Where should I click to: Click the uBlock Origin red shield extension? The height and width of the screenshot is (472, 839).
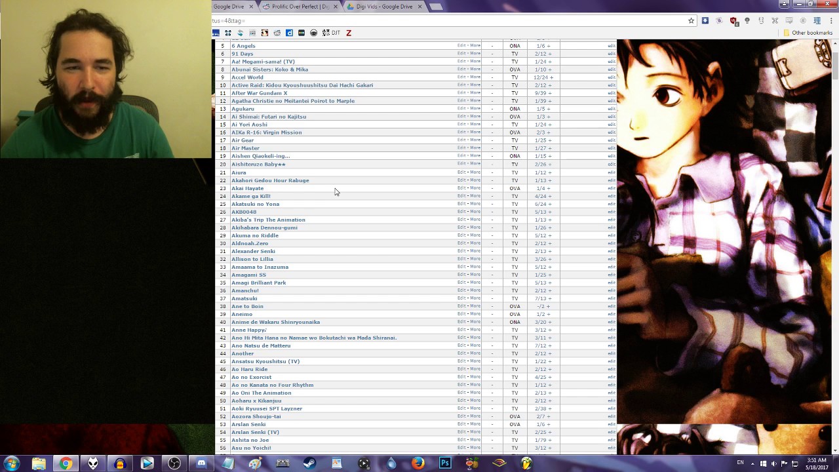[x=733, y=21]
